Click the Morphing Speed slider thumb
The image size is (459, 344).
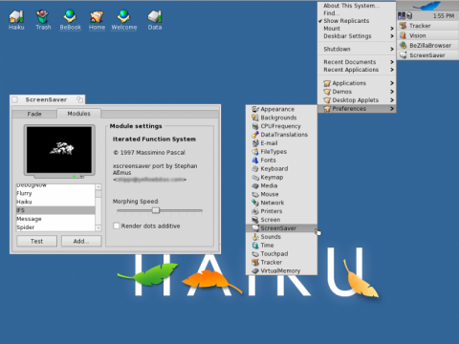(x=156, y=210)
